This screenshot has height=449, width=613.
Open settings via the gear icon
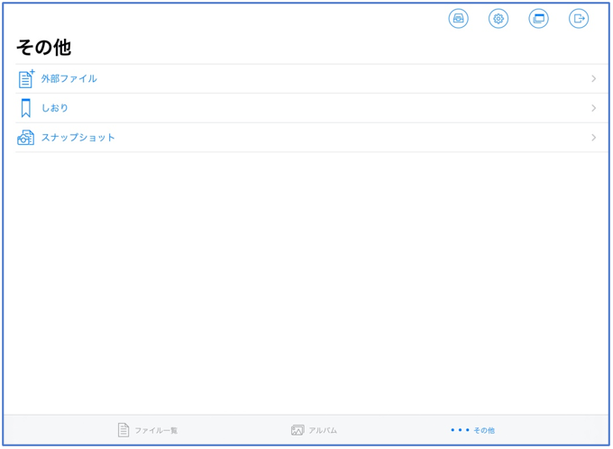pos(499,19)
